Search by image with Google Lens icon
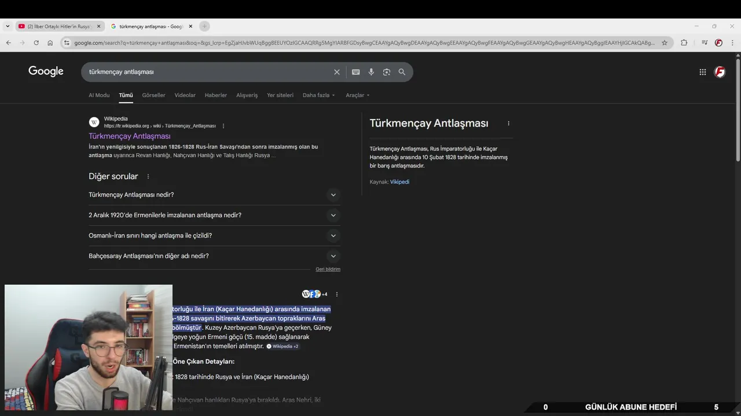Image resolution: width=741 pixels, height=416 pixels. (387, 72)
